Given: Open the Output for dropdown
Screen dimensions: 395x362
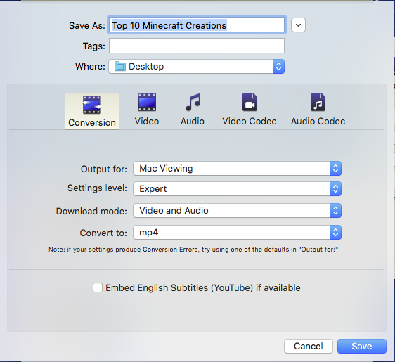Looking at the screenshot, I should click(x=238, y=168).
